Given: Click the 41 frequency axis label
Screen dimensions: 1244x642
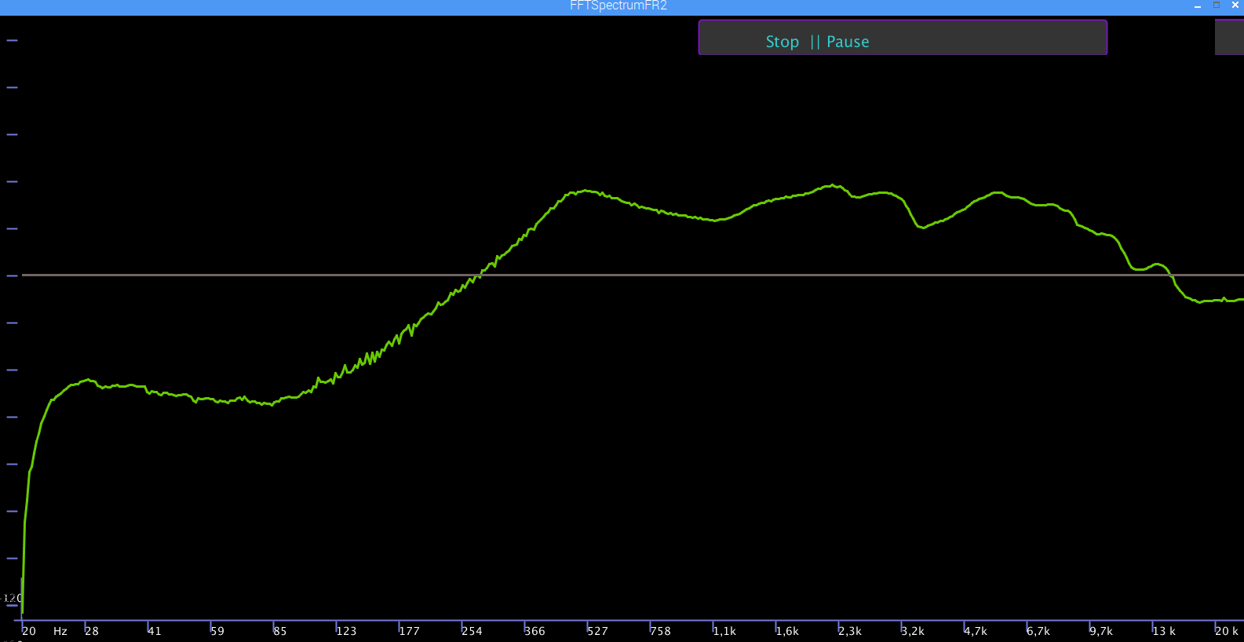Looking at the screenshot, I should pos(155,631).
